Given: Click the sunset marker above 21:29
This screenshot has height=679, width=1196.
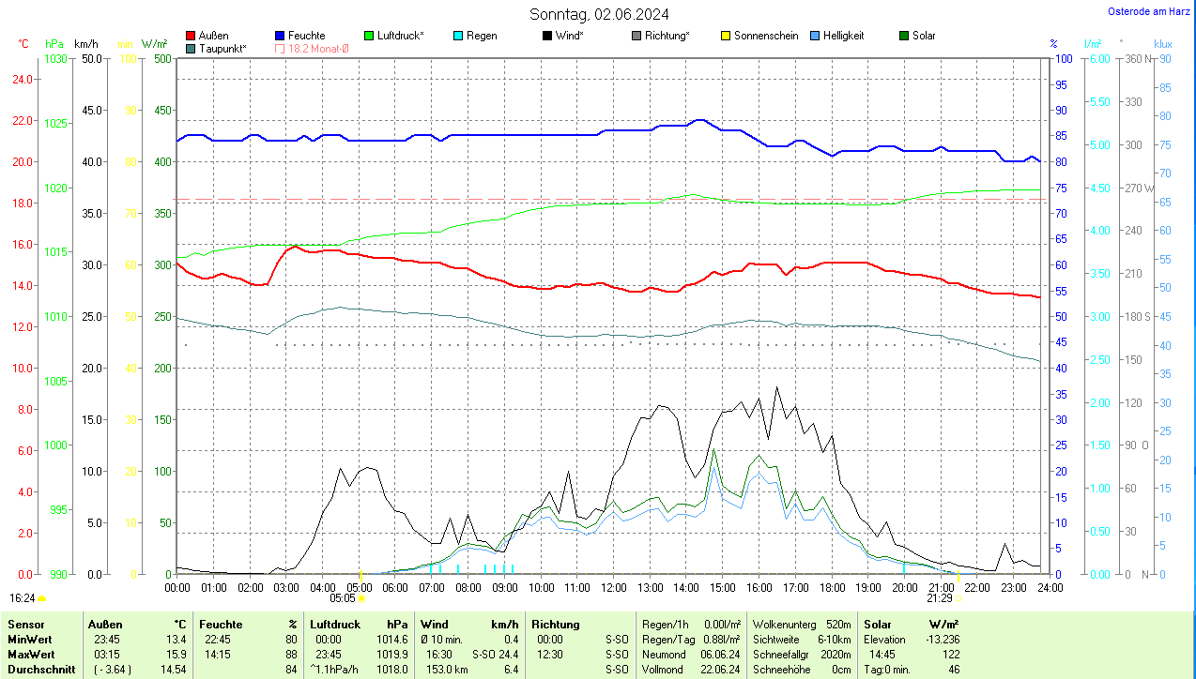Looking at the screenshot, I should pos(957,574).
